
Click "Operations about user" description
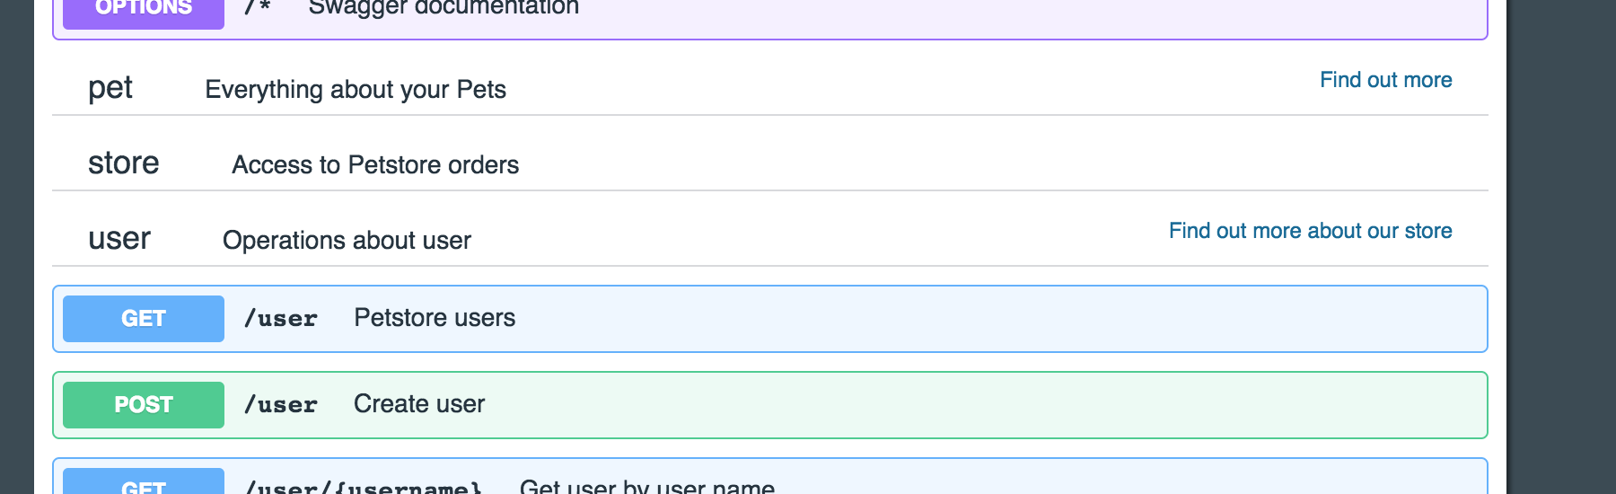347,241
